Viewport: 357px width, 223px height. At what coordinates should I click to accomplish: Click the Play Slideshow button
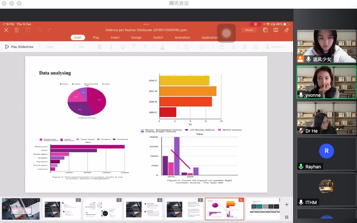pos(20,47)
